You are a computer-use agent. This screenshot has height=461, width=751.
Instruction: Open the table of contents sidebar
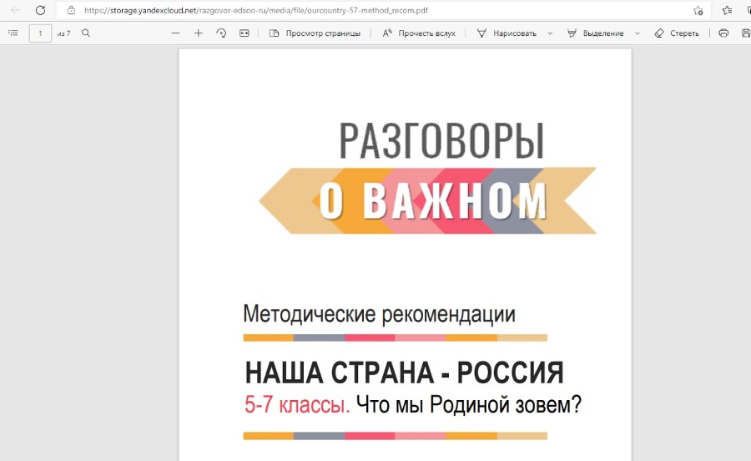13,33
